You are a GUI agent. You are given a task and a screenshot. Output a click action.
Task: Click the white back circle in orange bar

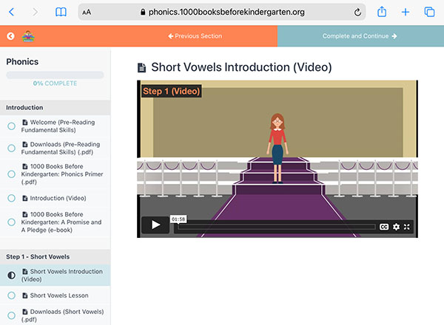[x=11, y=36]
